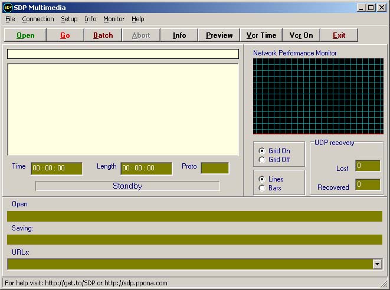
Task: Open the Help menu
Action: 138,19
